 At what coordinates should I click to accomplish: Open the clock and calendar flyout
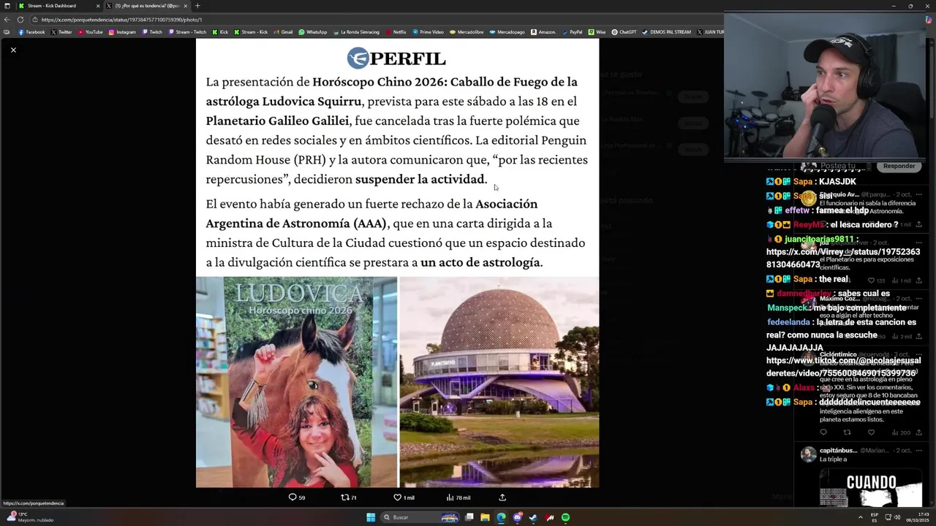tap(917, 517)
